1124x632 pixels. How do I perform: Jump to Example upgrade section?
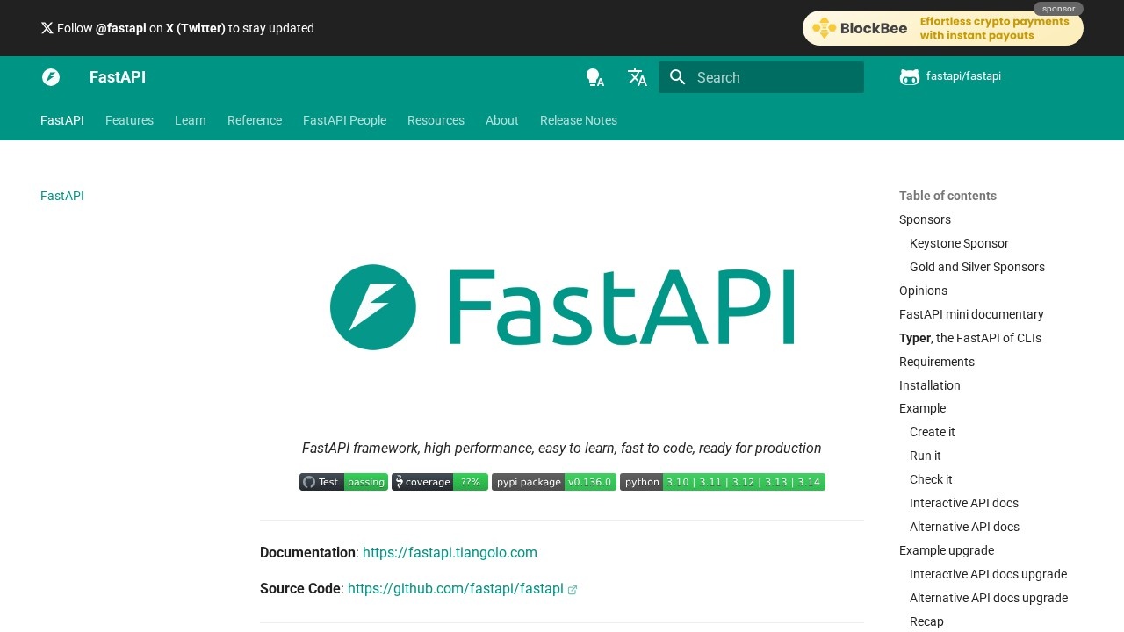coord(947,550)
